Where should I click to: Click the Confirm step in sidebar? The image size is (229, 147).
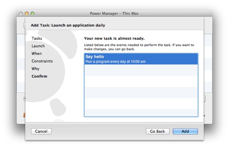pyautogui.click(x=39, y=76)
